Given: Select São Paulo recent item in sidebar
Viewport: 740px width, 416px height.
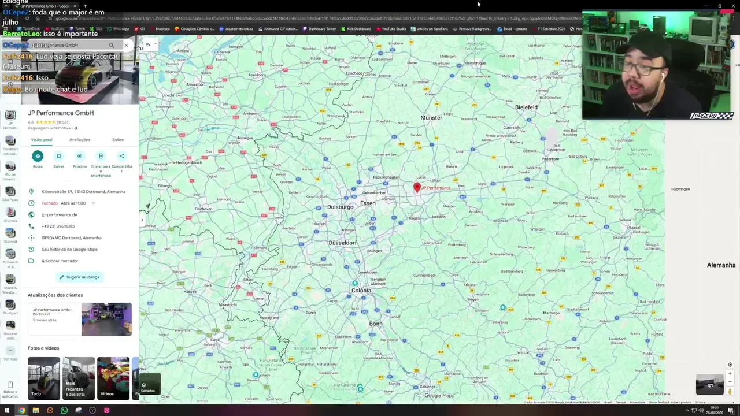Looking at the screenshot, I should tap(10, 195).
